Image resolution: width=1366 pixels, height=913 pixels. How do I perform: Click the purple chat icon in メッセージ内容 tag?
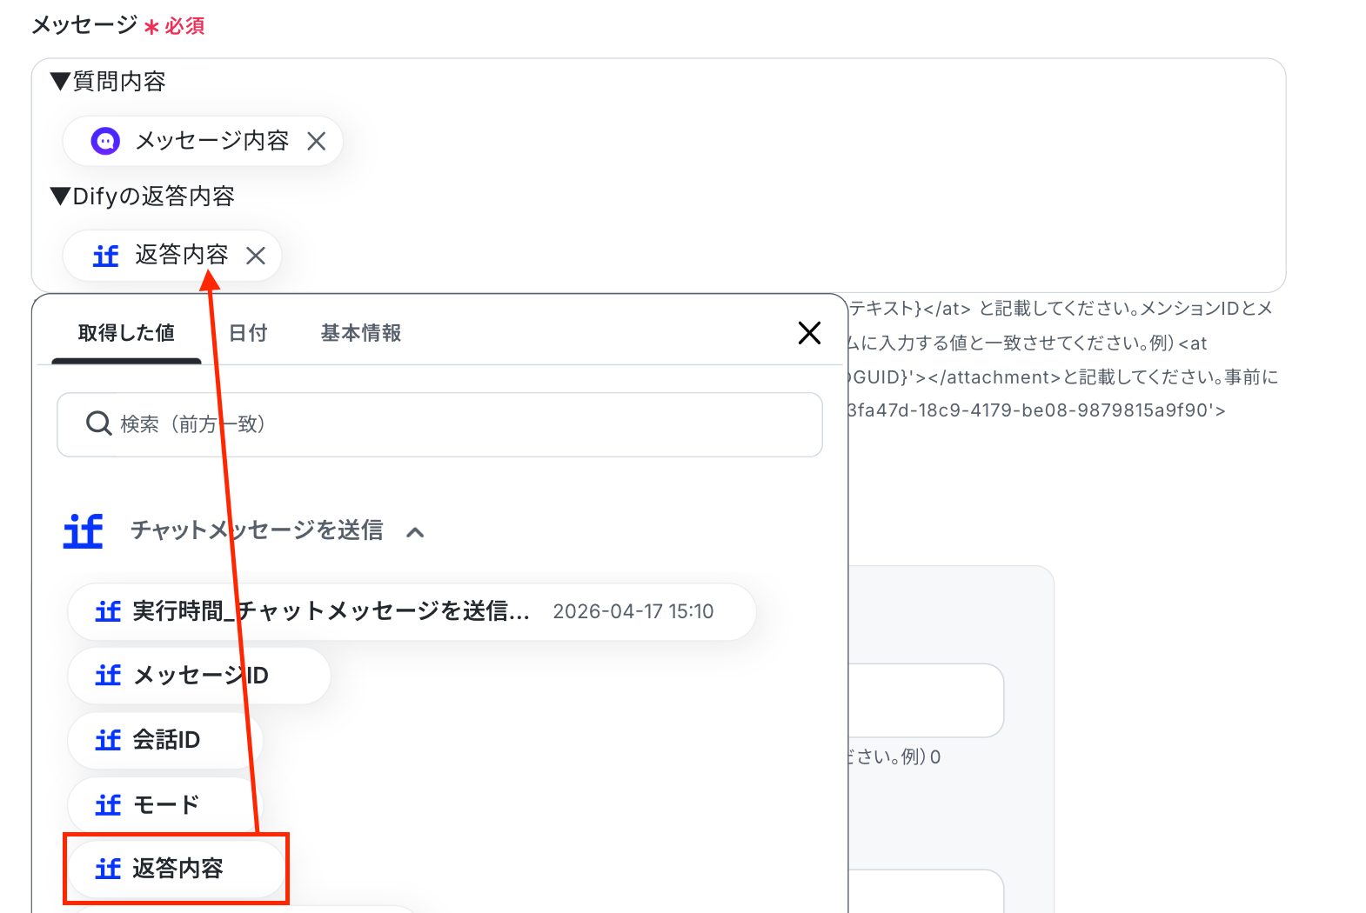click(105, 141)
